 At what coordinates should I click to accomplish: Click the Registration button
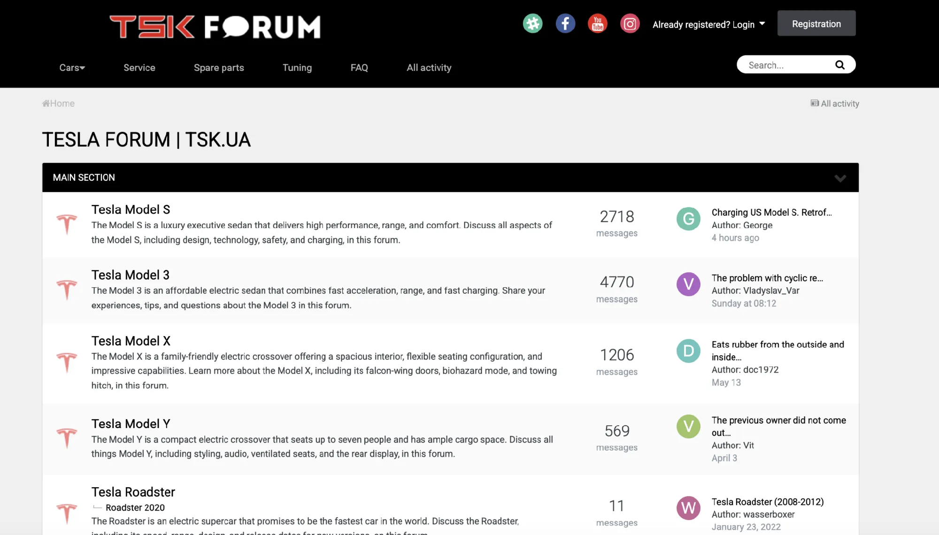(x=816, y=23)
